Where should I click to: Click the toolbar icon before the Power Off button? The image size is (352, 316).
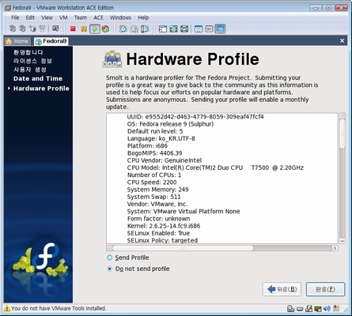pyautogui.click(x=55, y=28)
